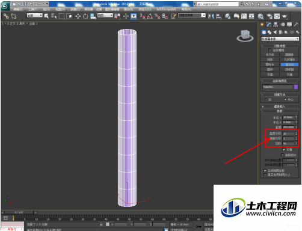Viewport: 302px width, 231px height.
Task: Click the Mirror tool icon
Action: pyautogui.click(x=211, y=16)
